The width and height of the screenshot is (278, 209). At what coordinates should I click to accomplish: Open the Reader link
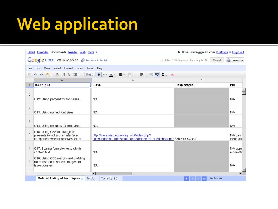73,52
